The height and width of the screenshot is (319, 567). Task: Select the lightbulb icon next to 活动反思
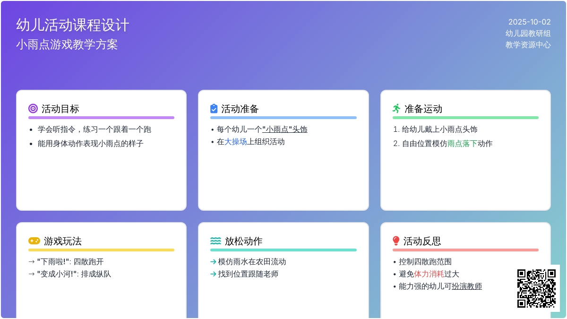pyautogui.click(x=396, y=241)
